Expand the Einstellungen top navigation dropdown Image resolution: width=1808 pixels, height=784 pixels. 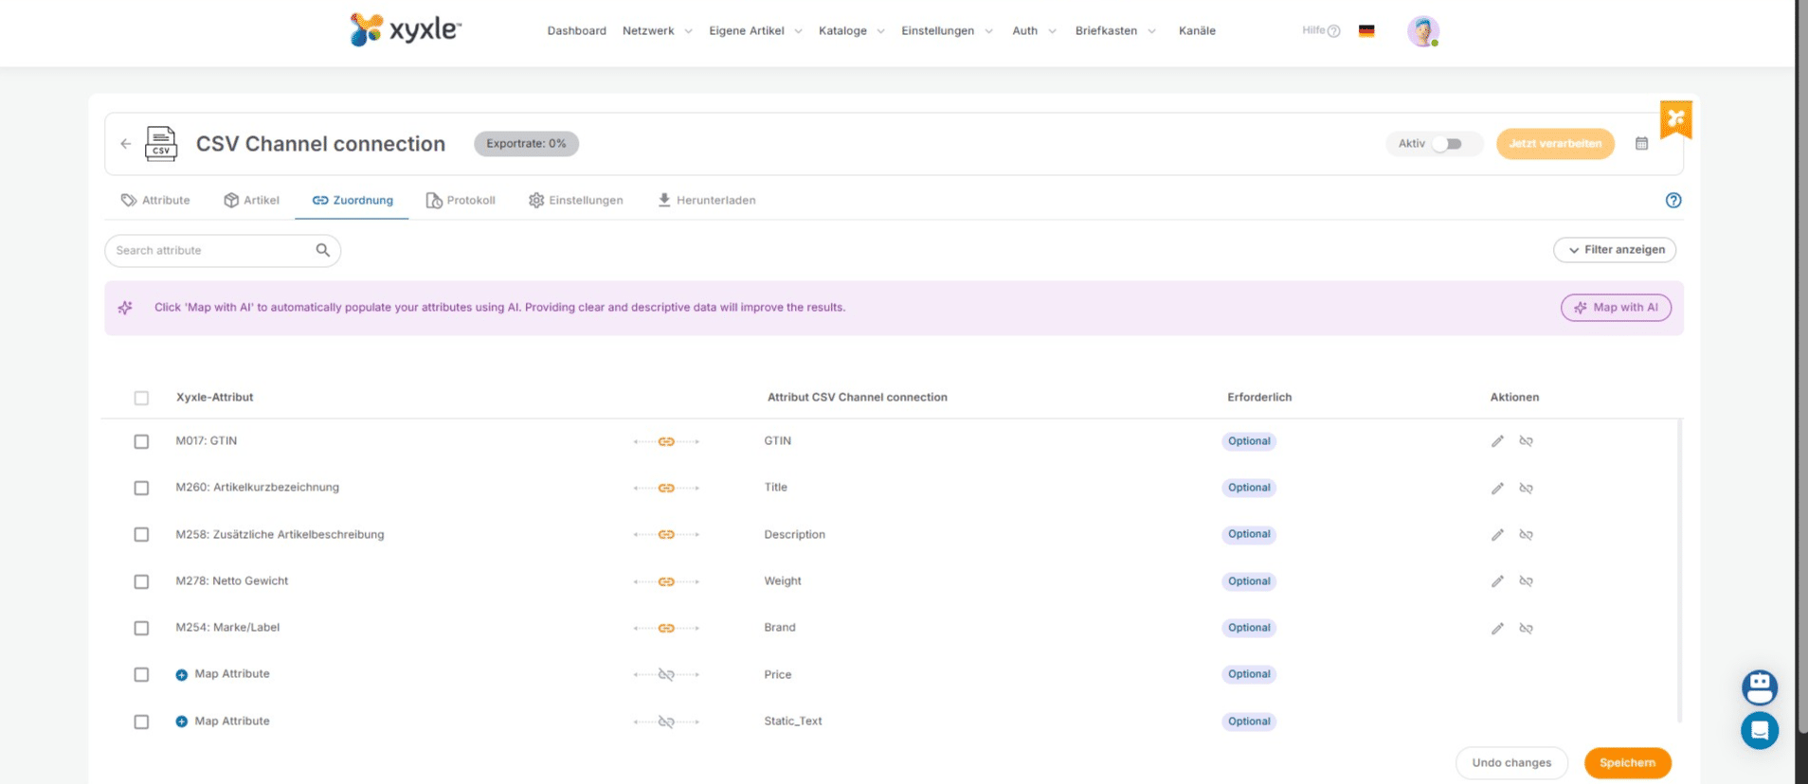pos(947,31)
